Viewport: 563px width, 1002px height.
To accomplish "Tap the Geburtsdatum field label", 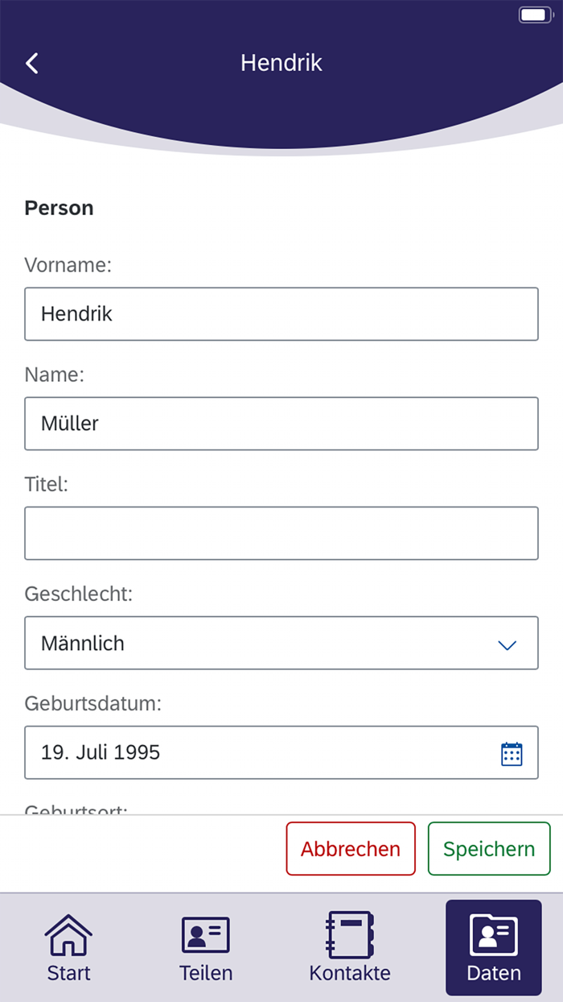I will 93,704.
